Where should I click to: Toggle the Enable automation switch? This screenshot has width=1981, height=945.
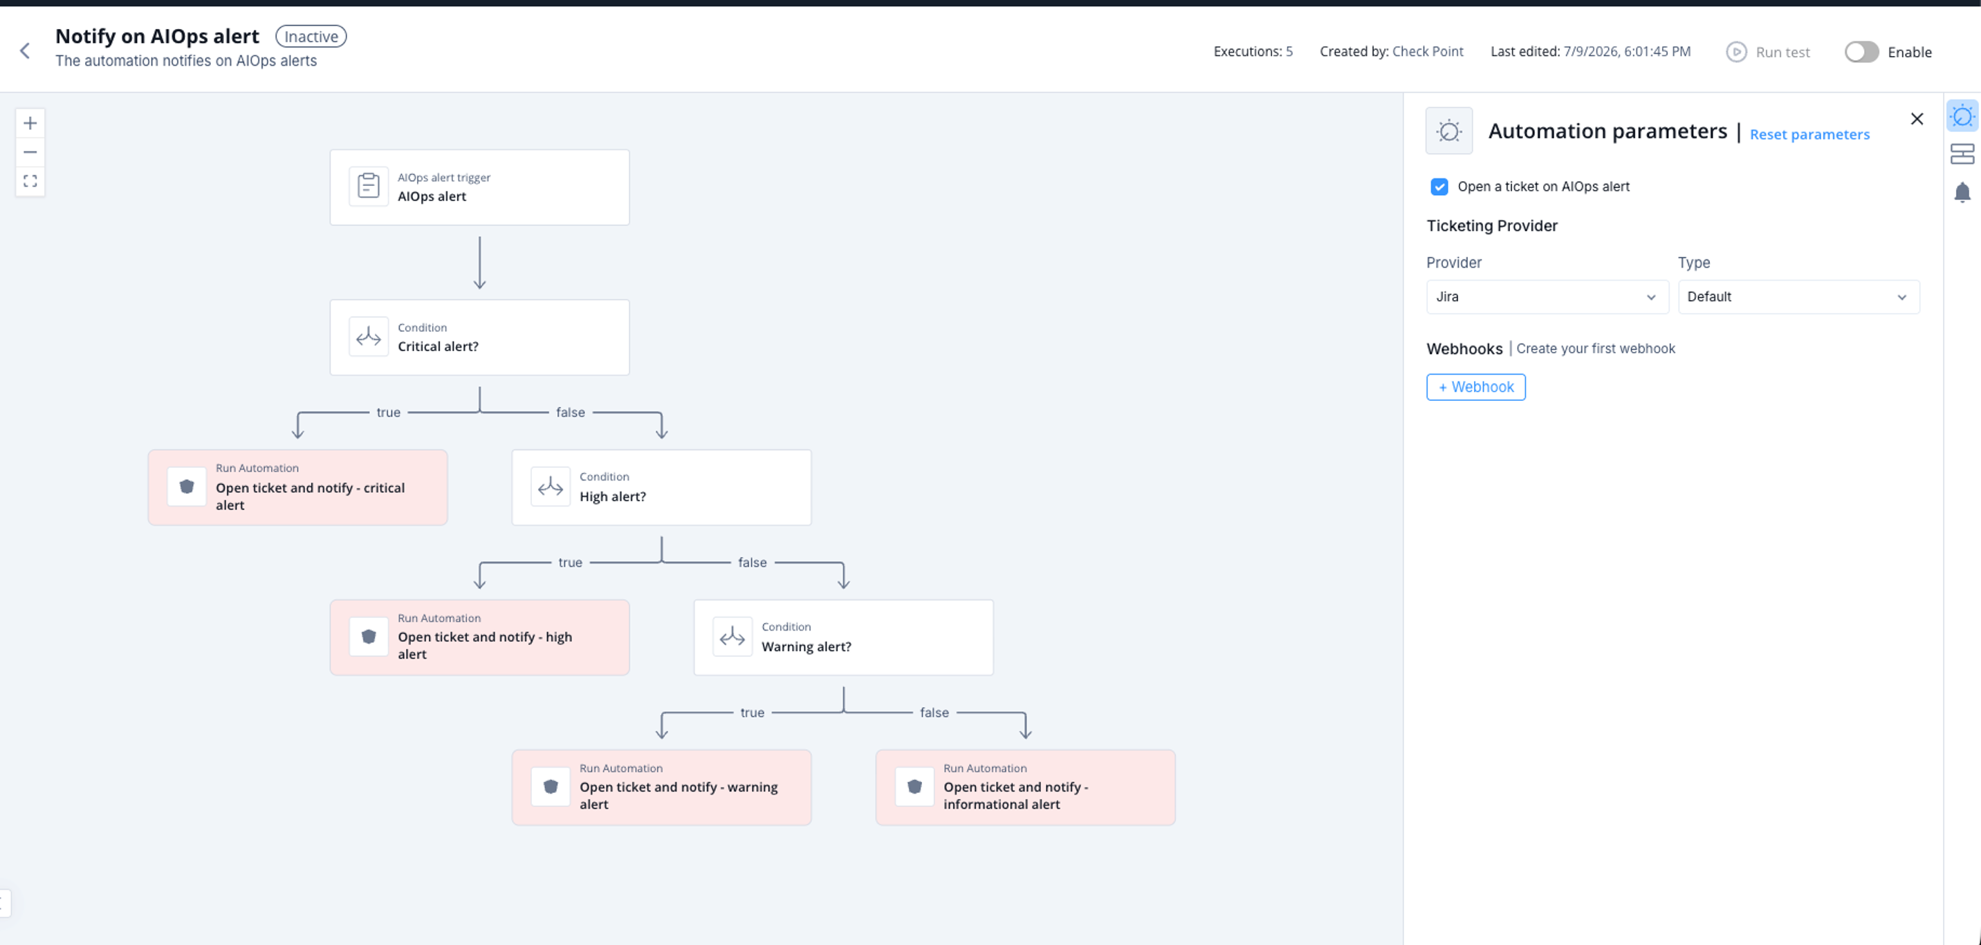(x=1861, y=51)
